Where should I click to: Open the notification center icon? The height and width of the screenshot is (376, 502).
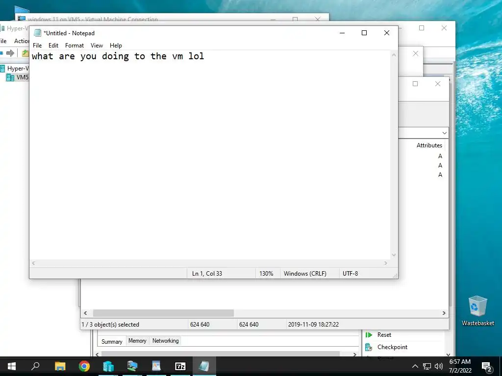tap(486, 367)
